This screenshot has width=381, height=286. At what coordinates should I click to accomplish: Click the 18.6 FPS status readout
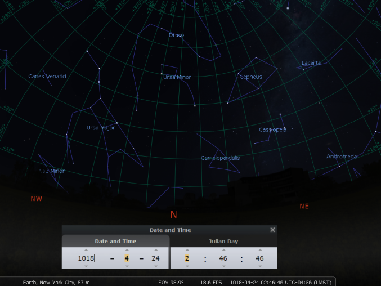click(x=211, y=283)
